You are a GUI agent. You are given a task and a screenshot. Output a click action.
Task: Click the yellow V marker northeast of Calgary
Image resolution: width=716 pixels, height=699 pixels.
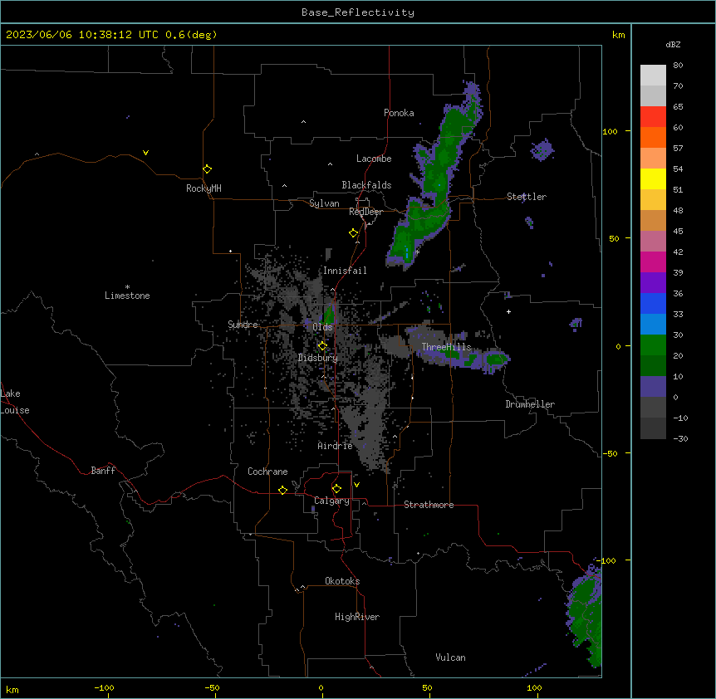coord(356,485)
